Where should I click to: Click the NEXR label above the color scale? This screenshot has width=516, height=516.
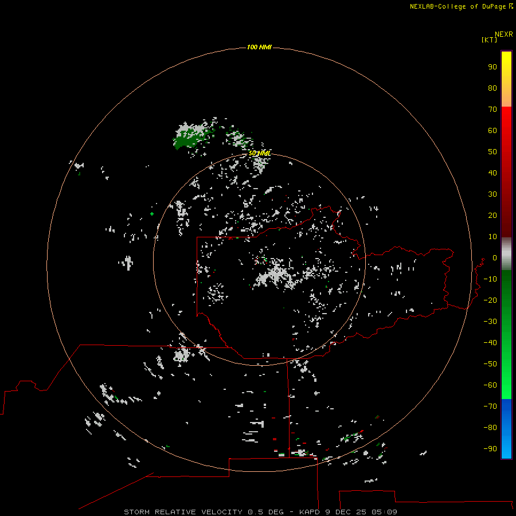[504, 34]
